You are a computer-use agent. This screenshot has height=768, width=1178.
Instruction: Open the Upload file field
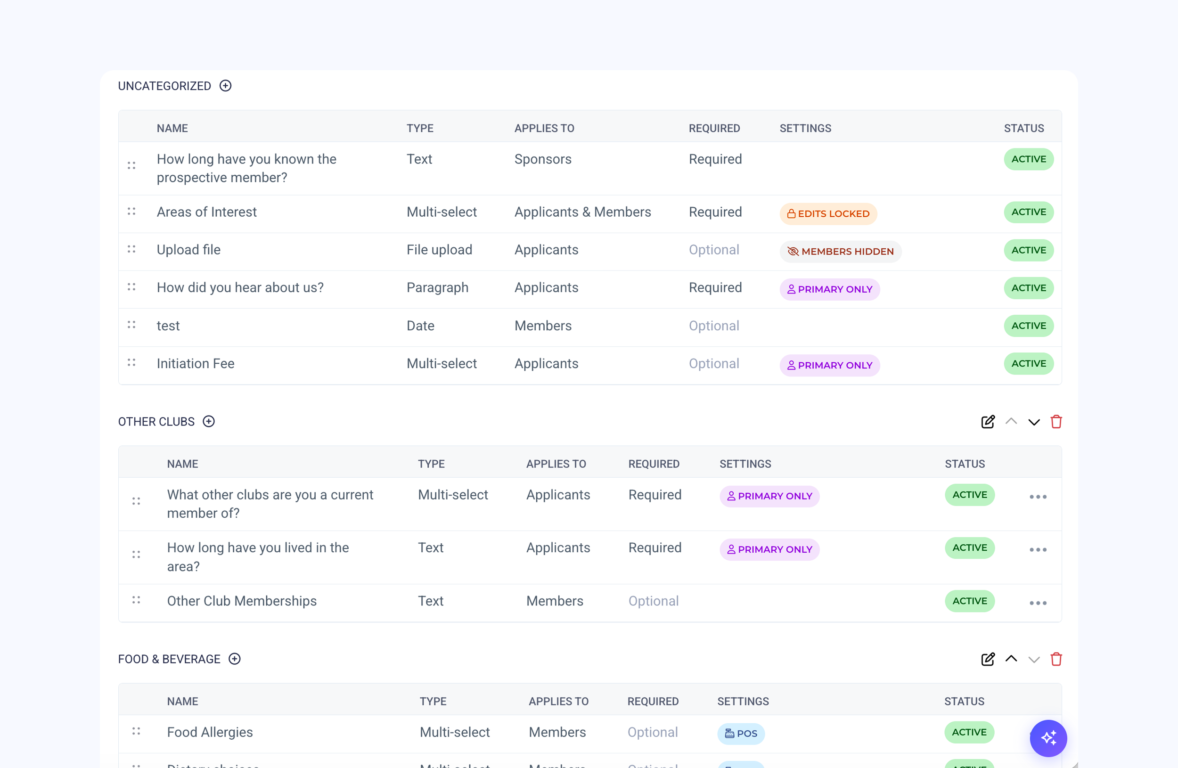pyautogui.click(x=188, y=249)
